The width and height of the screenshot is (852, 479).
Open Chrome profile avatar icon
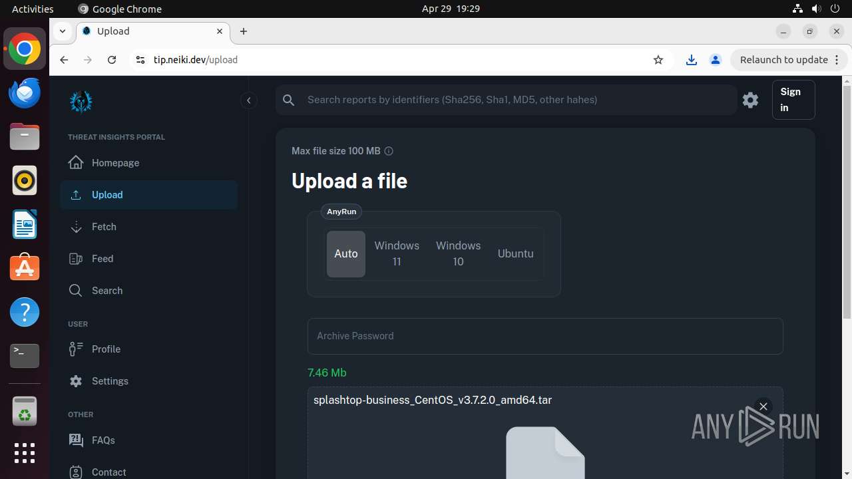point(716,60)
